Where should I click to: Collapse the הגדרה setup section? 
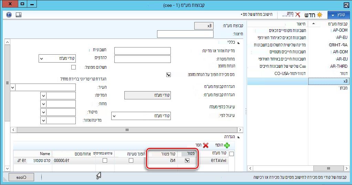tap(238, 137)
